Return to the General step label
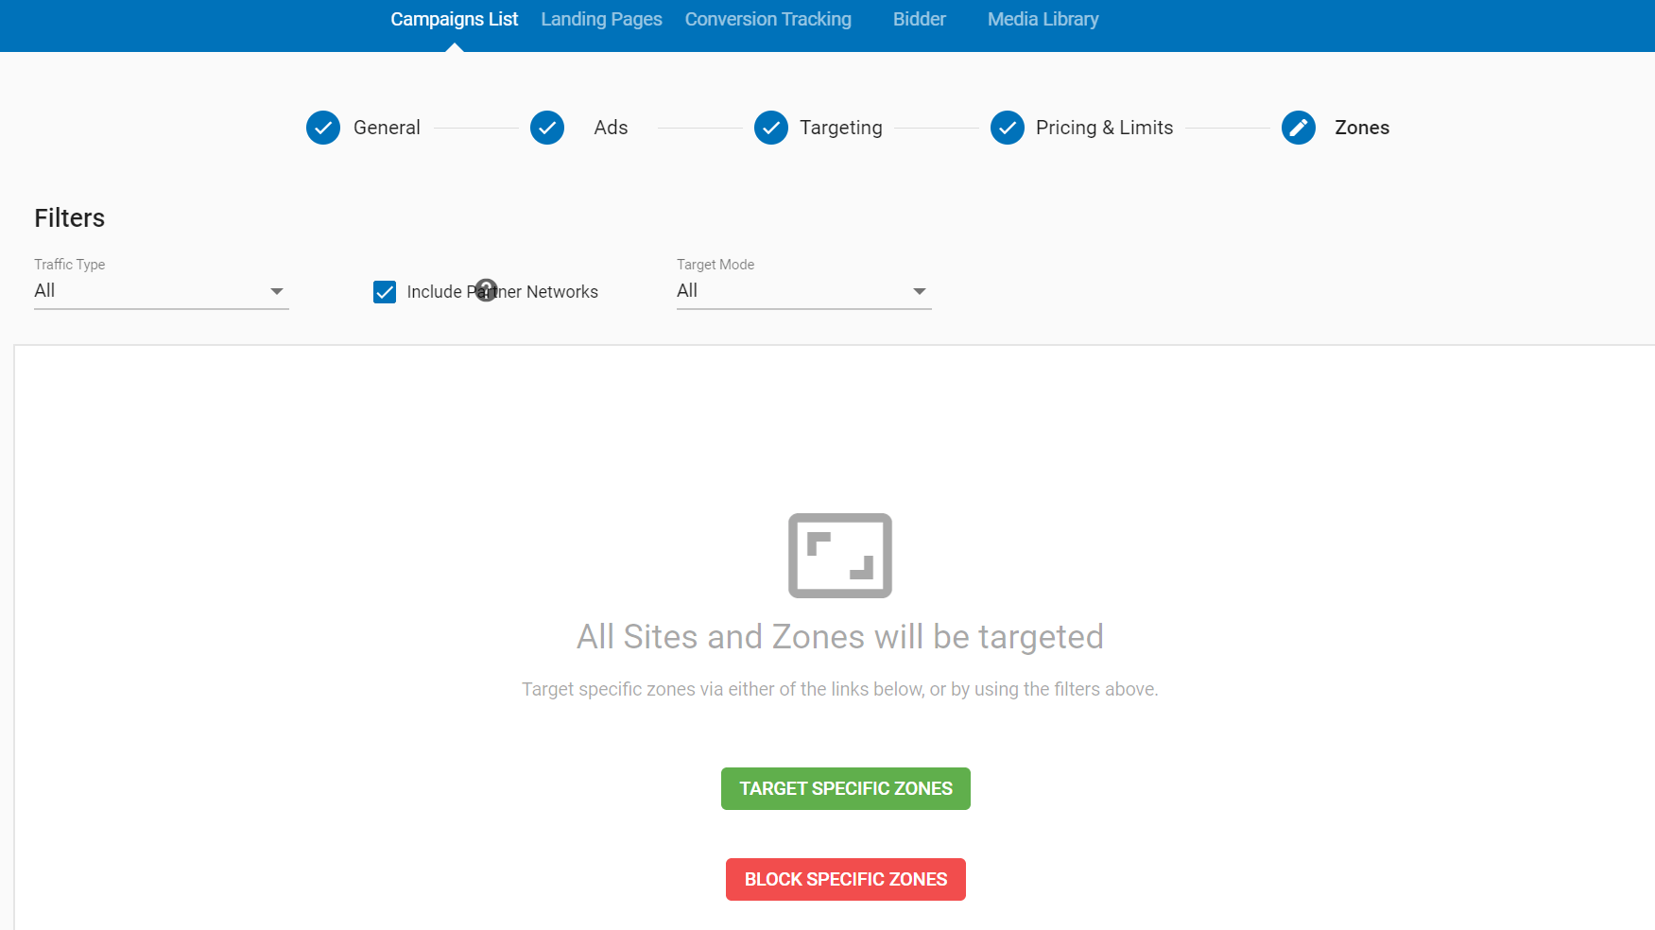1655x930 pixels. [387, 128]
